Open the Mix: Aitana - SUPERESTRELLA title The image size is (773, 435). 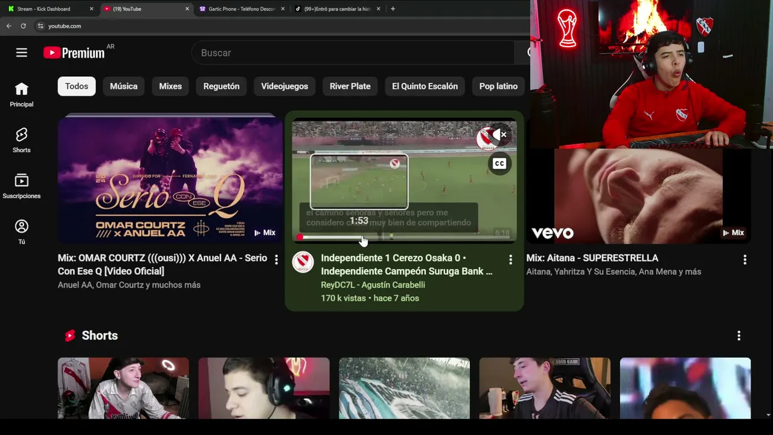[592, 258]
